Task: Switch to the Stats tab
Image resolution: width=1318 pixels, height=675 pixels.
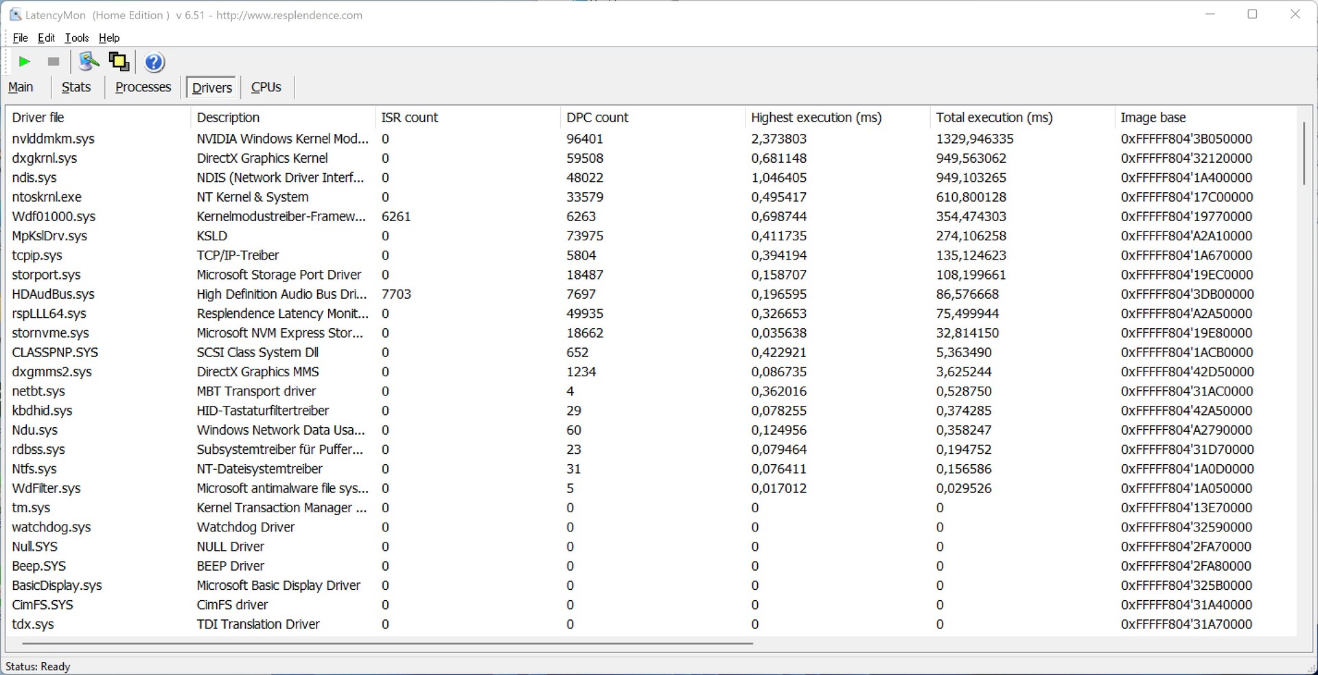Action: 76,87
